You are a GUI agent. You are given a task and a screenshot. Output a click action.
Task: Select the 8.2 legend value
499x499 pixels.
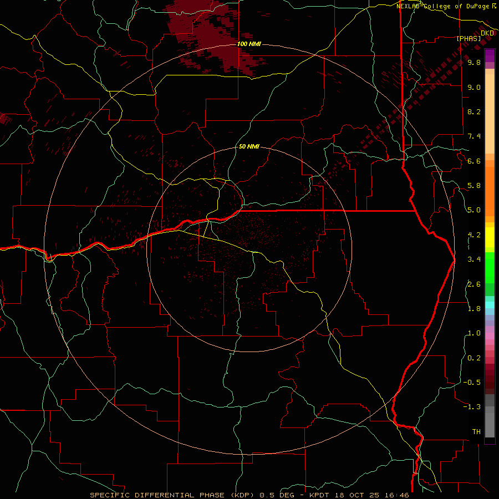(474, 111)
